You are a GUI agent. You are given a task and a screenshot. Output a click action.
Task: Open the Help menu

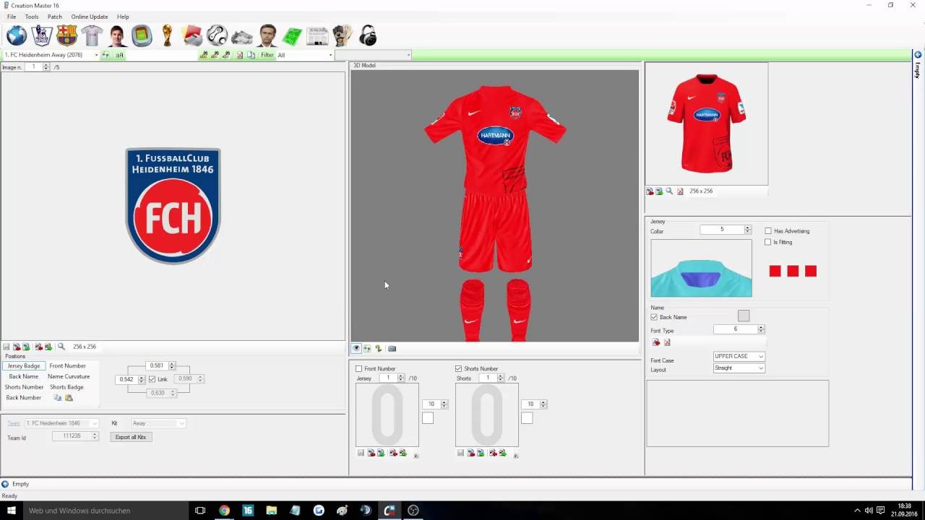click(x=123, y=17)
